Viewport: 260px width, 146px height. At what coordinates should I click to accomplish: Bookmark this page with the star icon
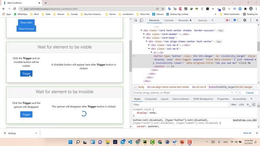coord(163,9)
